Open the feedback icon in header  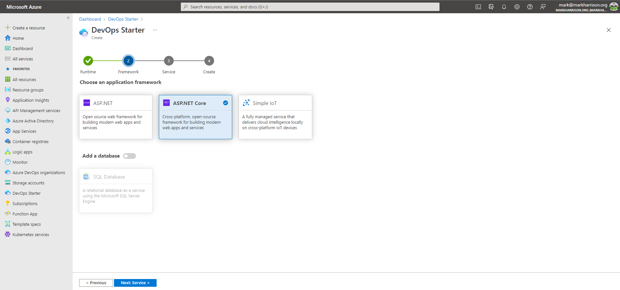(543, 7)
